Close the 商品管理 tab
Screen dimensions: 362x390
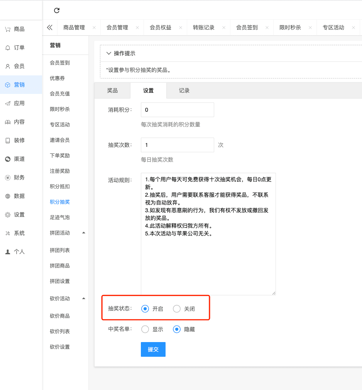coord(94,28)
